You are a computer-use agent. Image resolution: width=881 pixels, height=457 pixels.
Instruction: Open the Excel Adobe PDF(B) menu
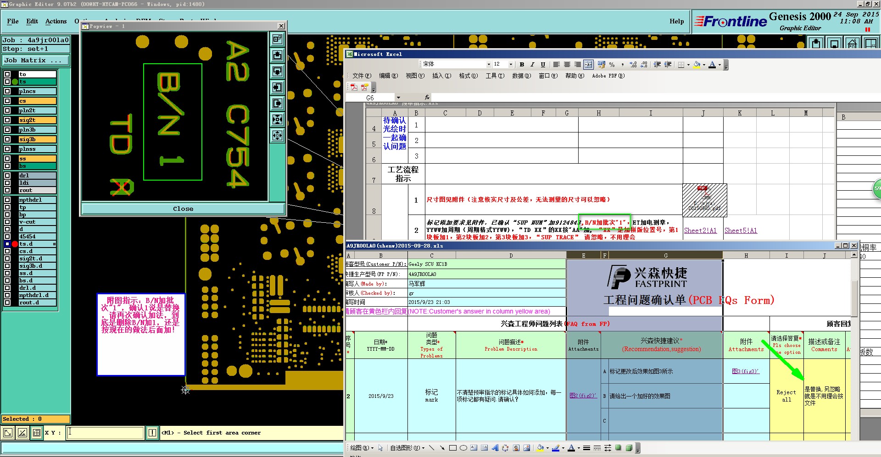(x=608, y=76)
